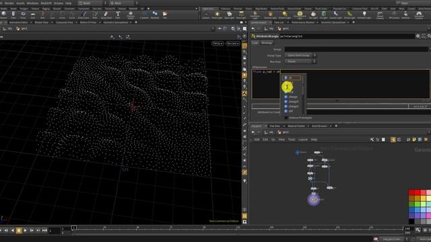Choose the chexprt autocomplete suggestion
Image resolution: width=431 pixels, height=242 pixels.
[292, 106]
